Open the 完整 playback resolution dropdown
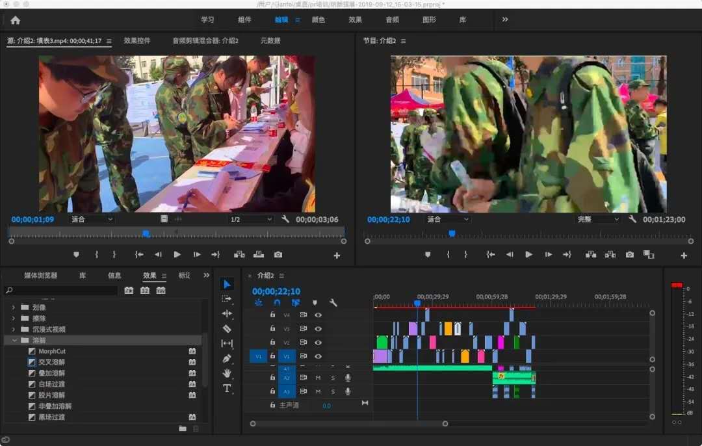This screenshot has height=446, width=702. pyautogui.click(x=599, y=220)
